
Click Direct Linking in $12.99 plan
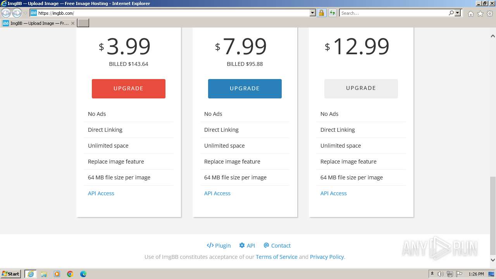(338, 130)
